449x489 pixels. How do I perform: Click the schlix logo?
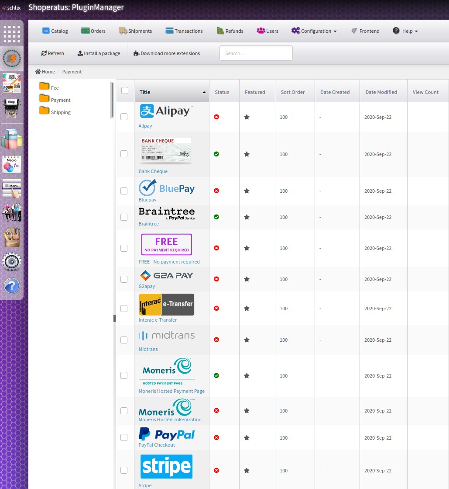coord(11,7)
